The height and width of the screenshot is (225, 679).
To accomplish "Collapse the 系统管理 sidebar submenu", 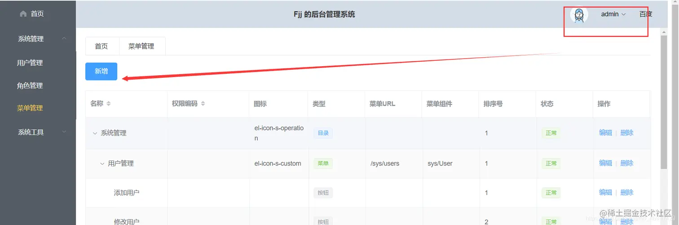I will click(64, 39).
